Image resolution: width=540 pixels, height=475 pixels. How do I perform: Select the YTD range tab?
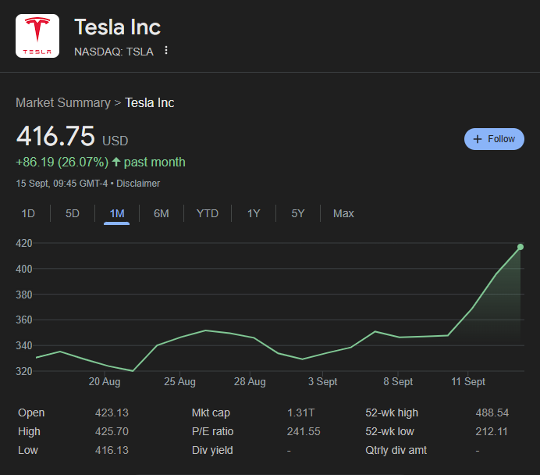(208, 213)
